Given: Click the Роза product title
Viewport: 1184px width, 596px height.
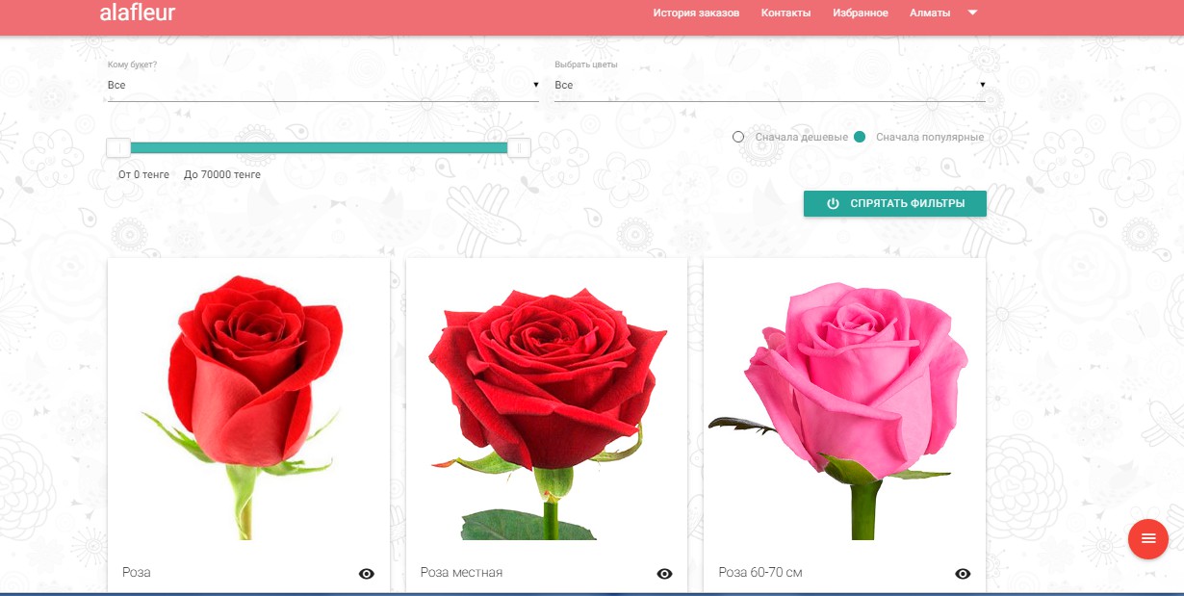Looking at the screenshot, I should pyautogui.click(x=137, y=573).
